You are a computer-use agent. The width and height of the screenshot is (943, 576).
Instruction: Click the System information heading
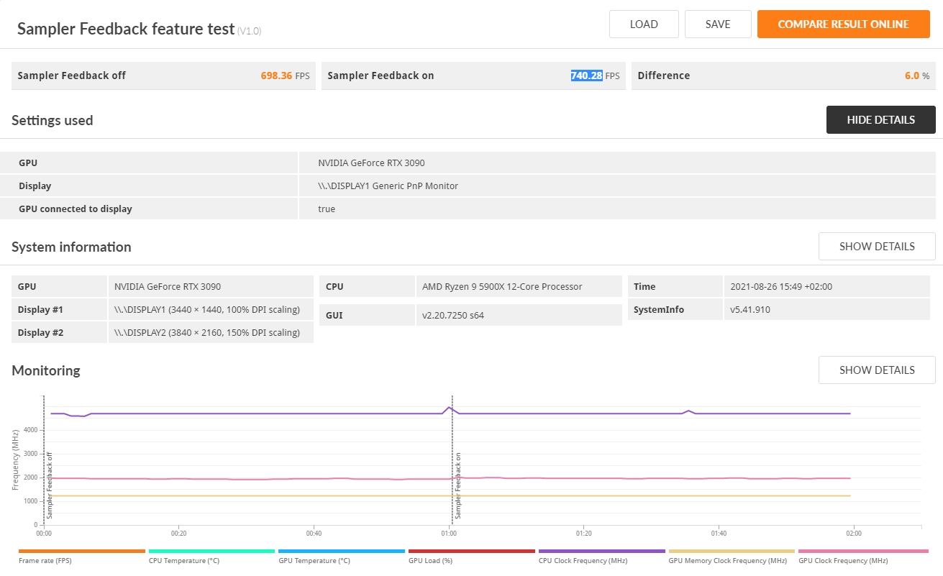tap(71, 247)
